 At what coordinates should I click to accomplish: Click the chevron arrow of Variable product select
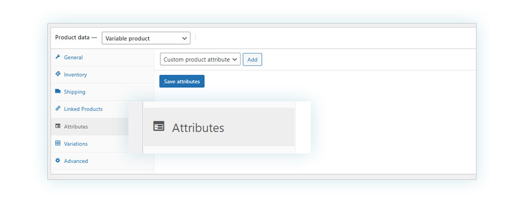coord(184,38)
